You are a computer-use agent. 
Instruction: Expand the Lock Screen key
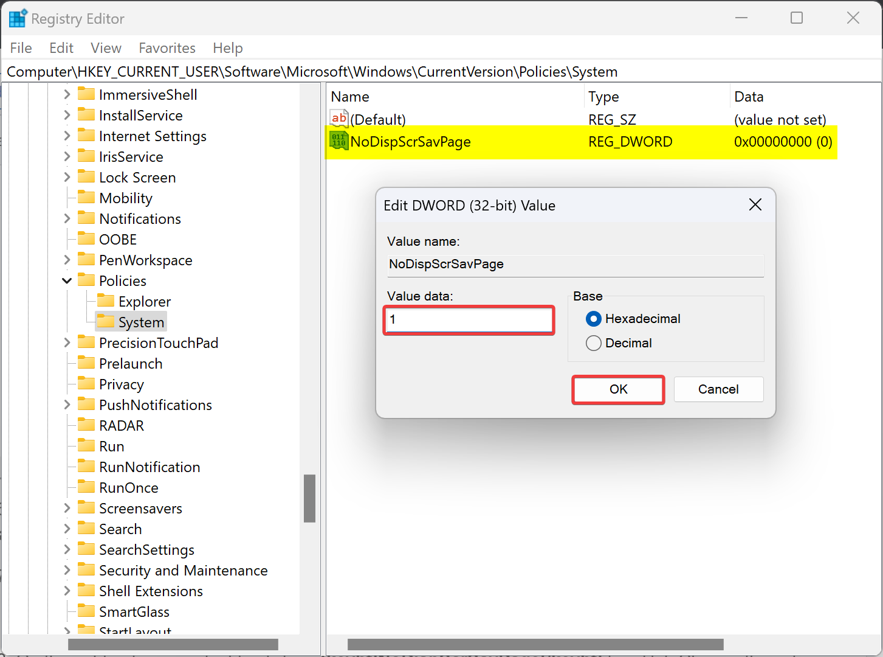tap(67, 177)
